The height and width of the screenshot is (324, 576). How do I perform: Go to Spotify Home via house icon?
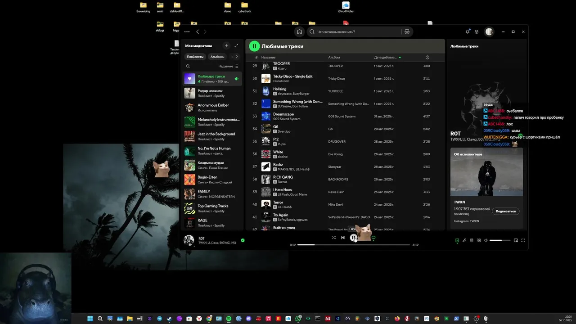(299, 32)
